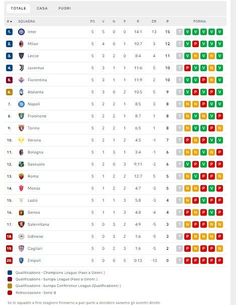236x305 pixels.
Task: Click Milan's red P loss form badge
Action: coord(195,44)
